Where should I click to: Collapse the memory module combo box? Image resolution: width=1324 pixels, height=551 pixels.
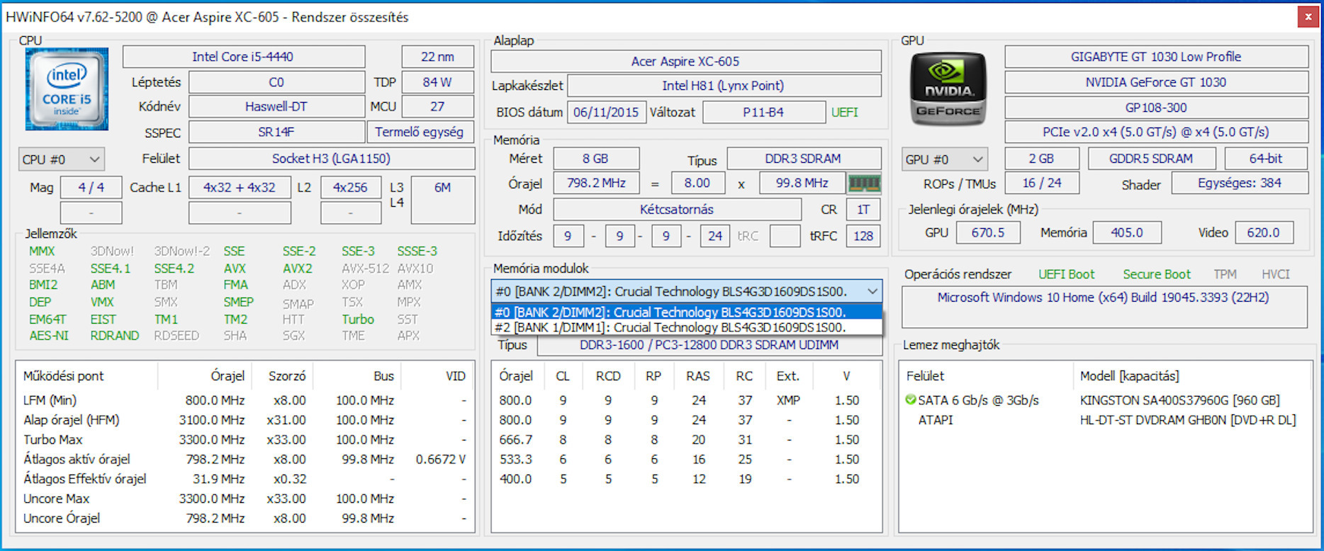pyautogui.click(x=873, y=291)
